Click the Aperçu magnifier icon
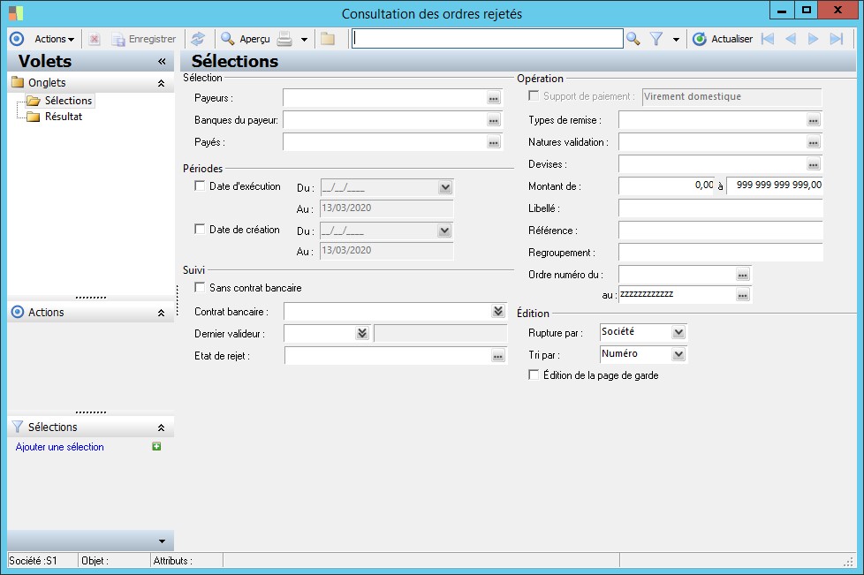The height and width of the screenshot is (575, 864). coord(228,39)
